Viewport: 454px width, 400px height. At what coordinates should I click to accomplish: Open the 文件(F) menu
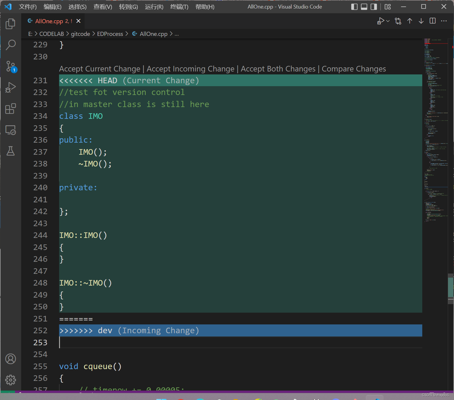(x=28, y=7)
